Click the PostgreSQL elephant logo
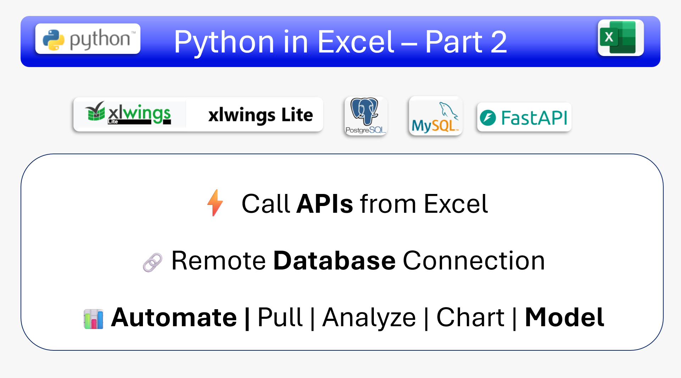The image size is (681, 378). point(366,116)
